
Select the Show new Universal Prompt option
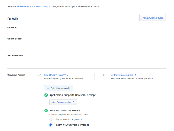51,125
